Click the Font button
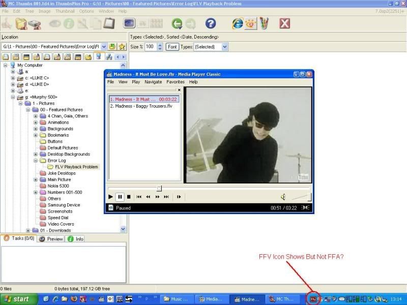This screenshot has height=305, width=407. coord(172,47)
